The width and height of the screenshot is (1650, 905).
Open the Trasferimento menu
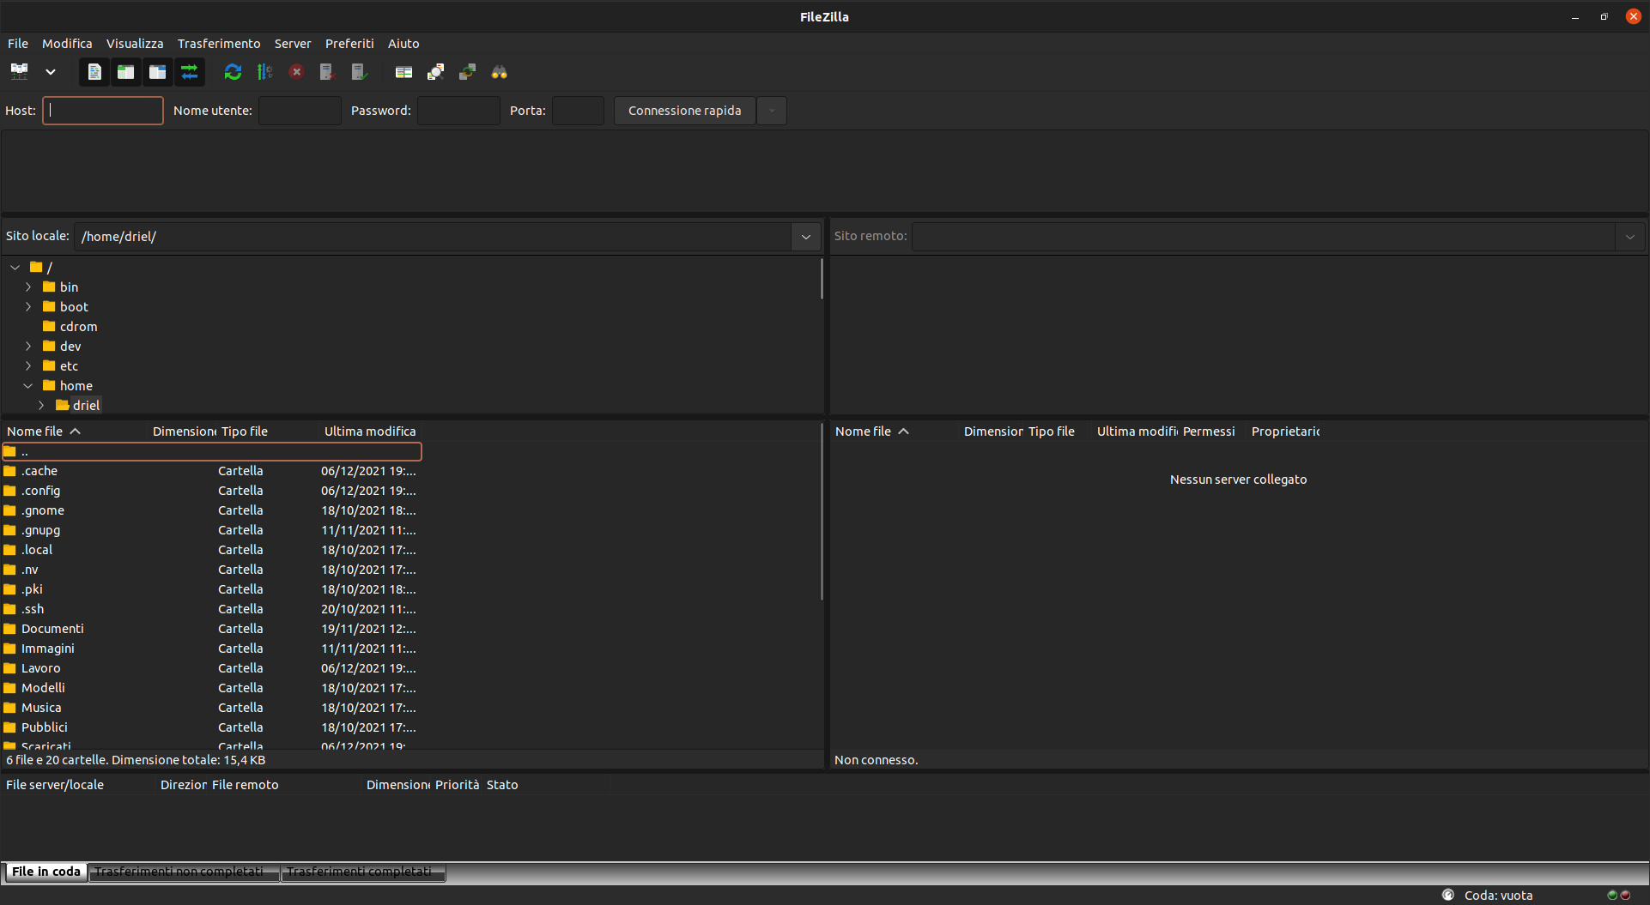[219, 44]
